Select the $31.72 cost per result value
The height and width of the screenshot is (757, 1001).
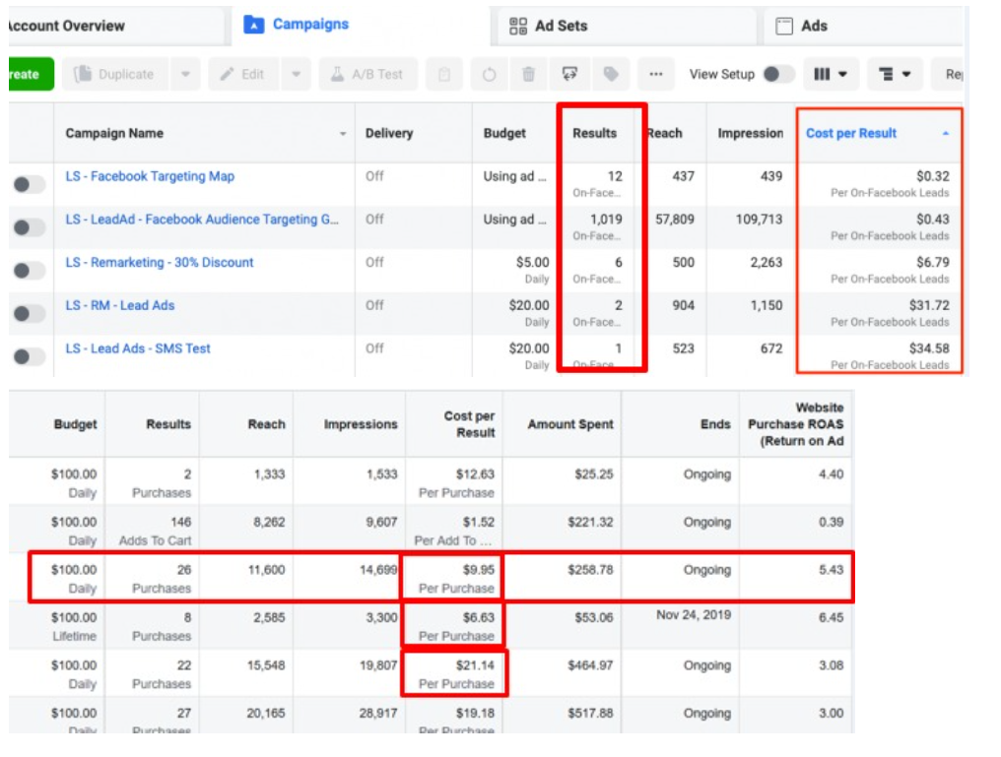(929, 305)
